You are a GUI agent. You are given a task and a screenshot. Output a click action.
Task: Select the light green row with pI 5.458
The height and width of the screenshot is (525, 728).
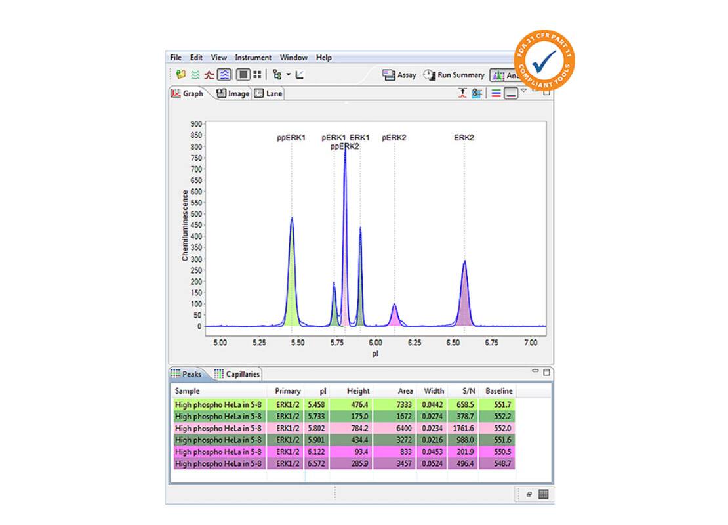tap(344, 405)
